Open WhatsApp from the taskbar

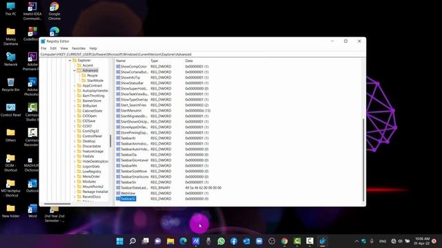click(221, 241)
